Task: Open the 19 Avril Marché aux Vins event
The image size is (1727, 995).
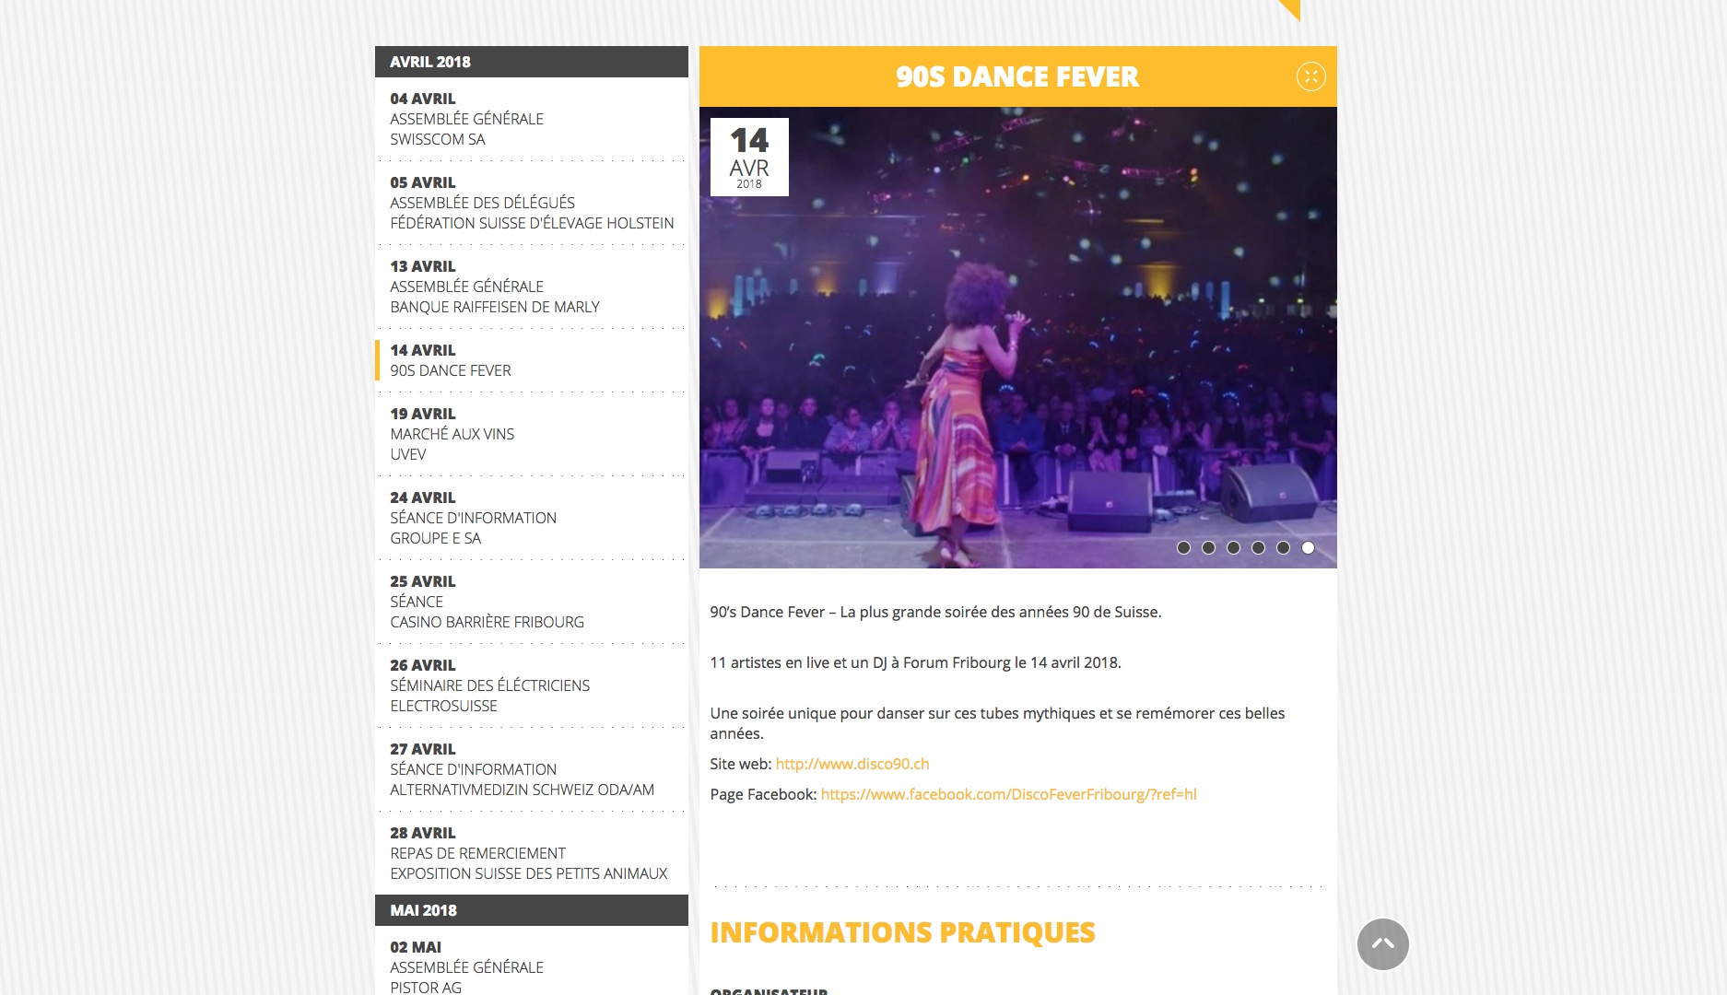Action: [x=532, y=434]
